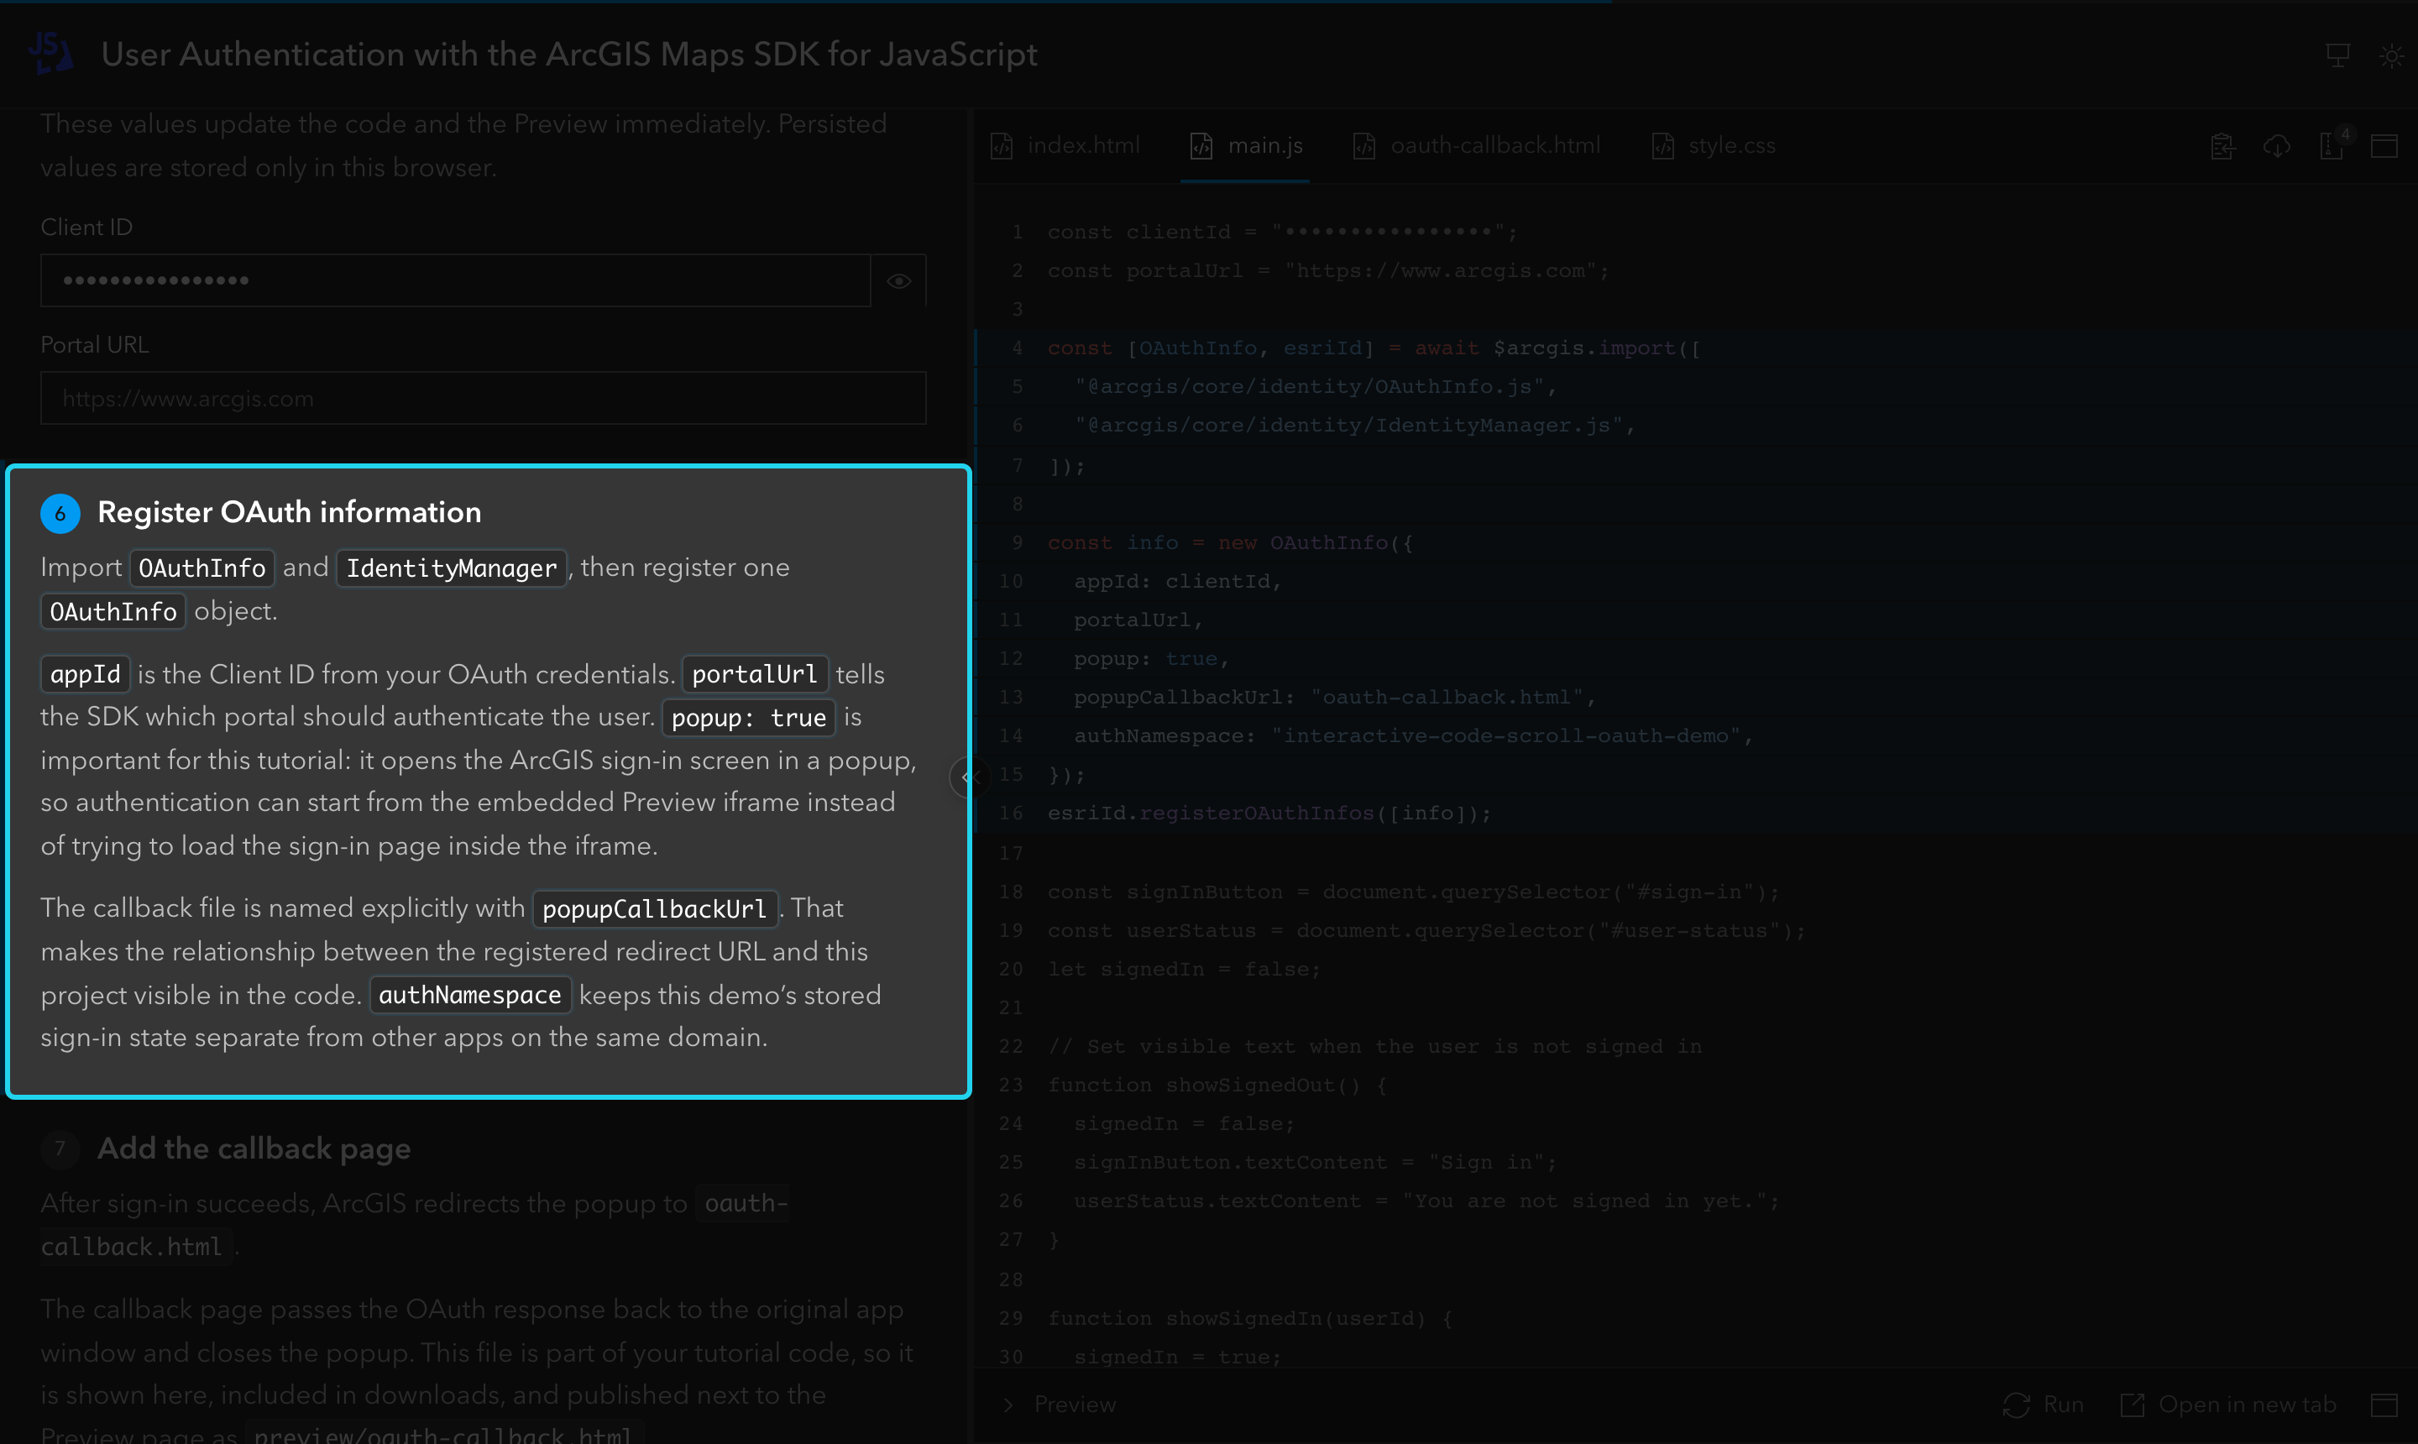Click line number 4 in the editor gutter

pyautogui.click(x=1016, y=348)
